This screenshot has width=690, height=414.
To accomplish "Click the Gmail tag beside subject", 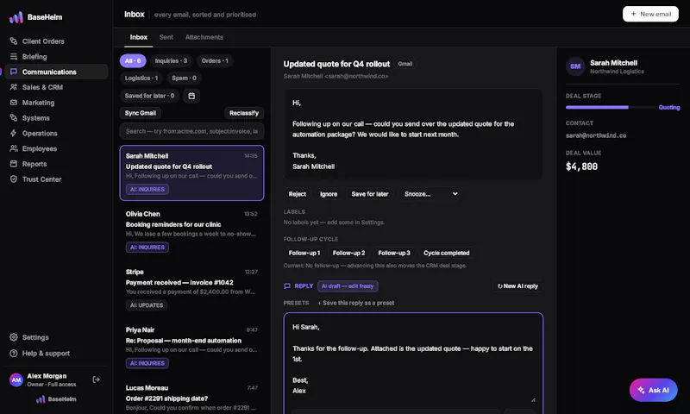I will pos(405,64).
